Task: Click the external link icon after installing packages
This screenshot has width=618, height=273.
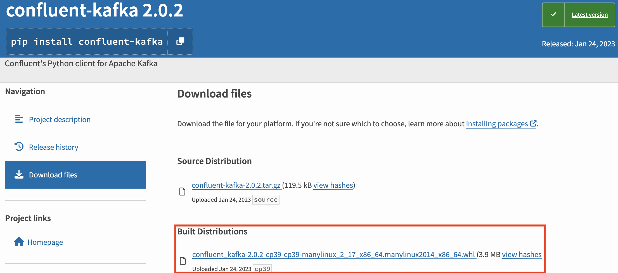Action: 533,123
